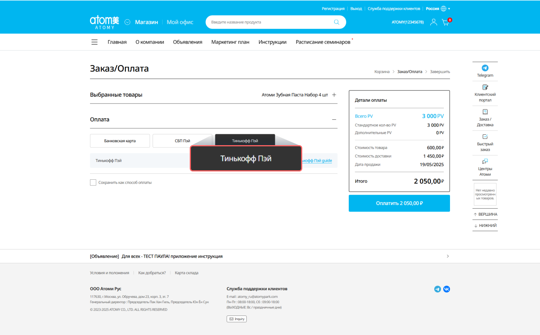
Task: Open the user account icon
Action: [433, 22]
